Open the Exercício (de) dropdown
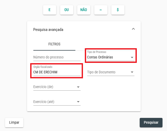Screen dimensions: 167x131 57,87
